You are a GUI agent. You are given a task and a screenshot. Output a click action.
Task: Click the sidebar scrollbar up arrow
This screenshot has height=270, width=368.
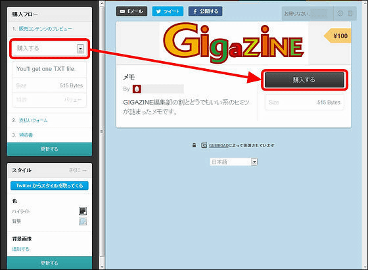(102, 3)
